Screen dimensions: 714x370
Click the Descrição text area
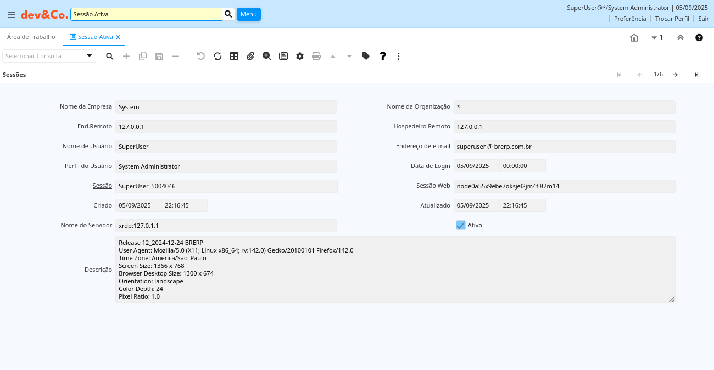coord(395,270)
